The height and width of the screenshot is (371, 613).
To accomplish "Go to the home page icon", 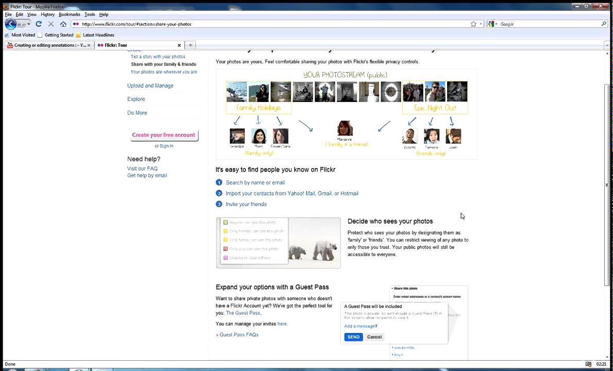I will coord(63,24).
